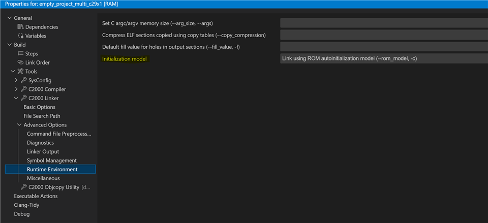Image resolution: width=488 pixels, height=223 pixels.
Task: Click the Tools wrench-and-screwdriver icon
Action: pyautogui.click(x=20, y=72)
